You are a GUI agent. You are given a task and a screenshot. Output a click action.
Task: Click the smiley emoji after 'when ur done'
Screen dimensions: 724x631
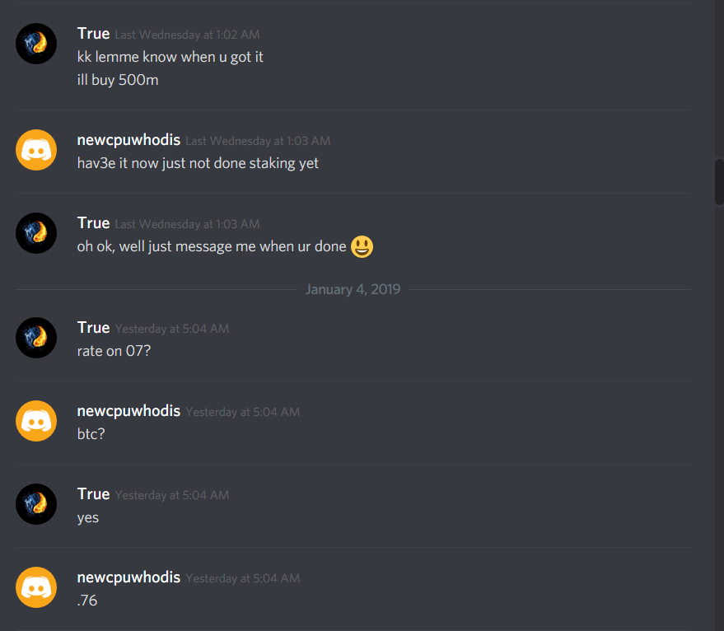pyautogui.click(x=362, y=246)
